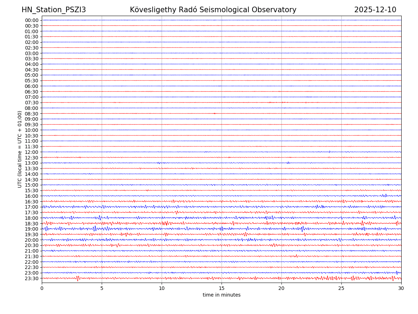Click the 20 tick on the minutes axis
This screenshot has height=314, width=418.
pos(281,288)
